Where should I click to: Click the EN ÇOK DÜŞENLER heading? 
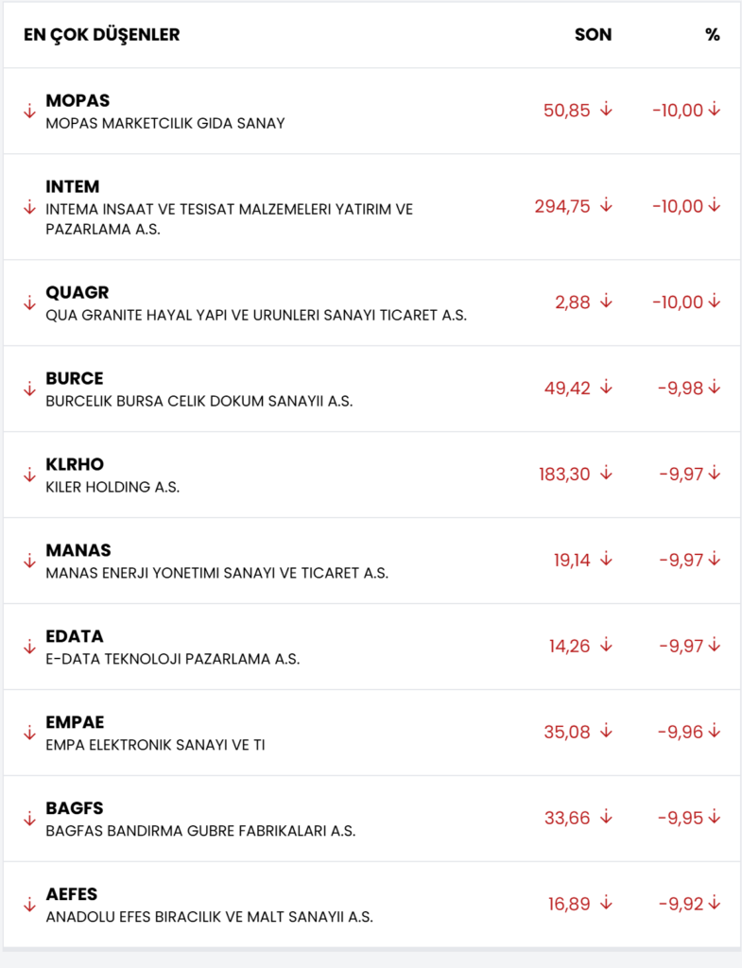[102, 35]
